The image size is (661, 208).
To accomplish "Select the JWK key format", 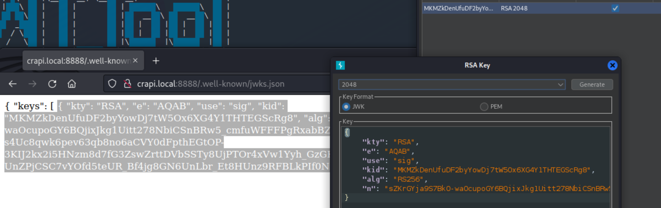I will pos(346,106).
